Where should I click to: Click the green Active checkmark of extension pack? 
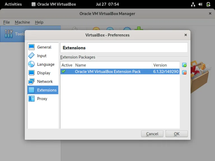point(64,71)
